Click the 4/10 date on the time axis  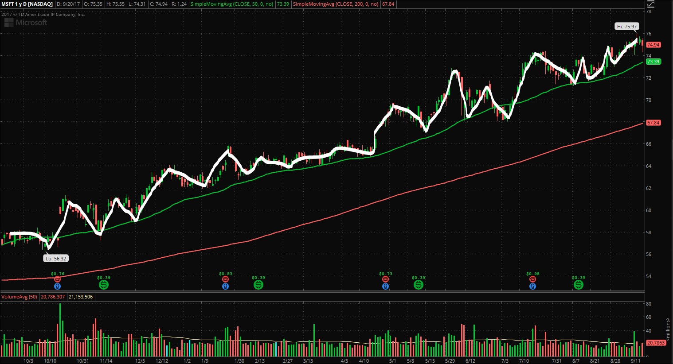pos(364,361)
